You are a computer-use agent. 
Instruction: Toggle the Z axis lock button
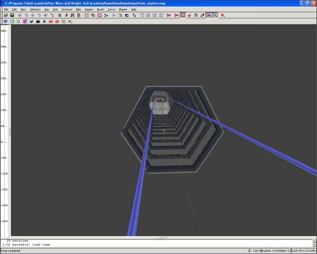[x=161, y=15]
